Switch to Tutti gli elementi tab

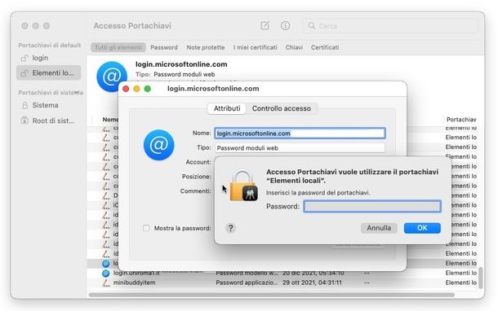pyautogui.click(x=118, y=47)
